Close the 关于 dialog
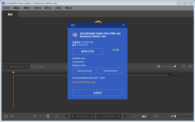 pos(123,25)
